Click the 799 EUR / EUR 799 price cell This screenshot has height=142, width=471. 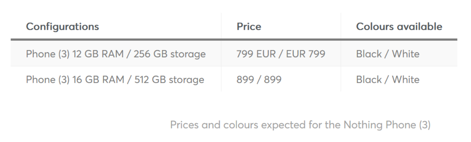281,54
